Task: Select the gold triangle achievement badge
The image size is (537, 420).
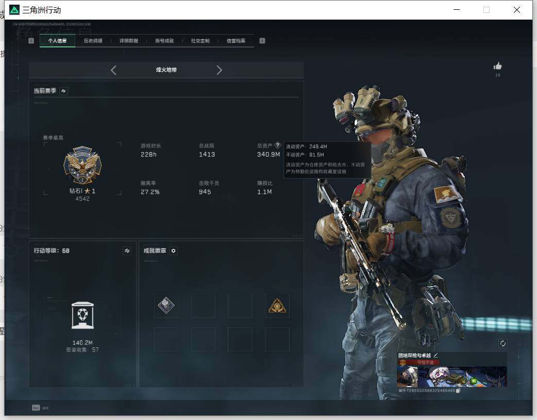Action: click(x=277, y=306)
